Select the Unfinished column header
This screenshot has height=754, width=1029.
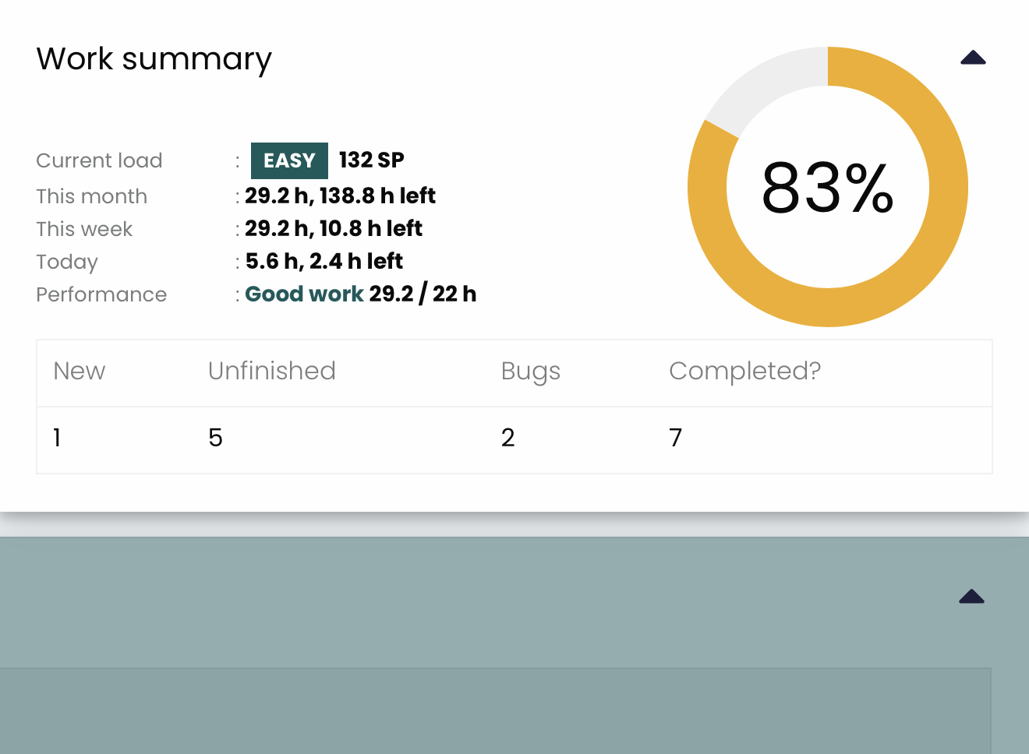pyautogui.click(x=272, y=371)
